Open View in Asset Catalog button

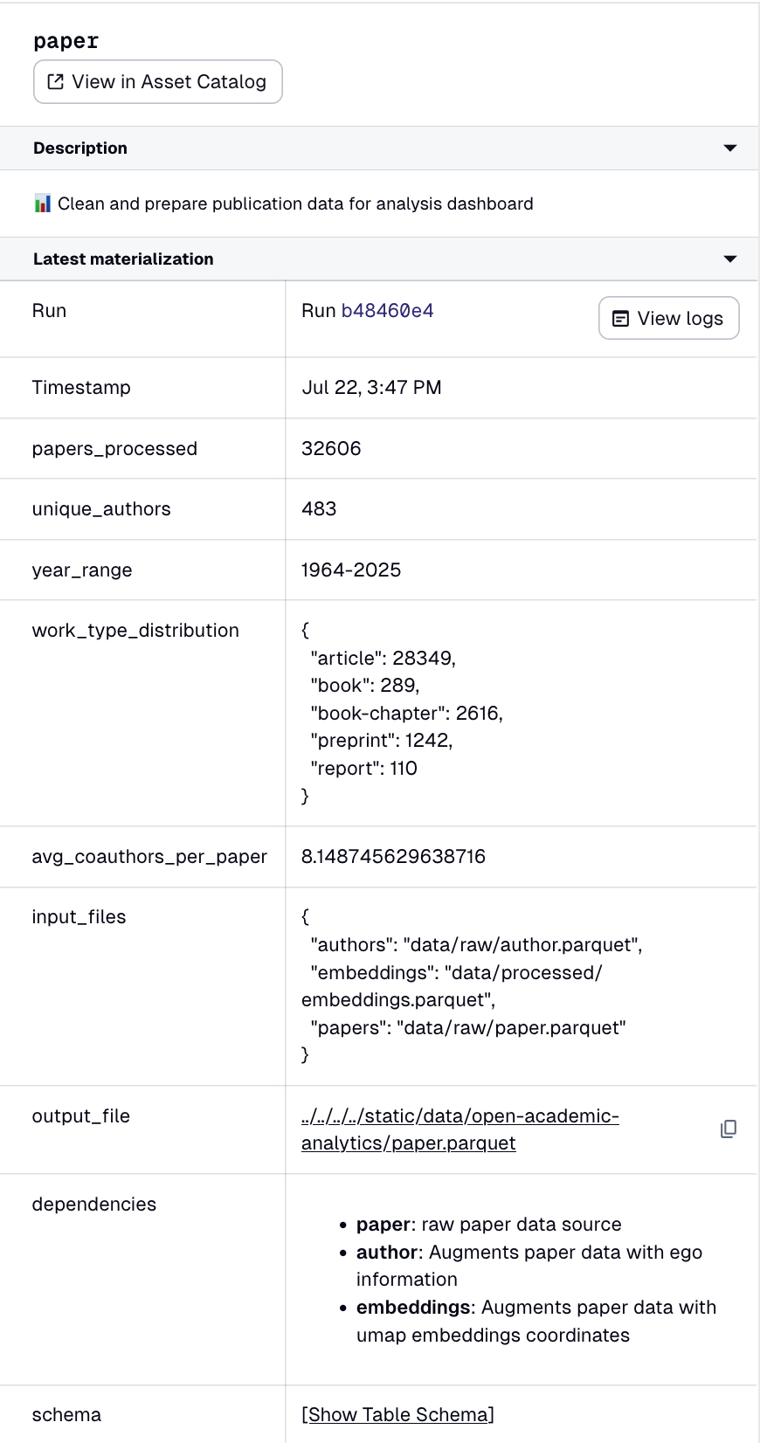(158, 82)
